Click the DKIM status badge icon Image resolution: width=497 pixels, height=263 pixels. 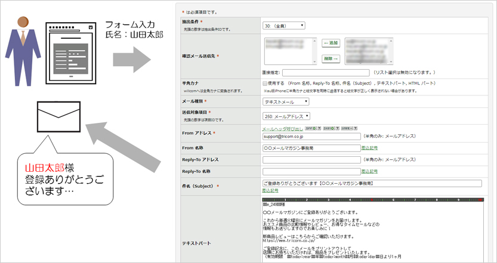(329, 128)
